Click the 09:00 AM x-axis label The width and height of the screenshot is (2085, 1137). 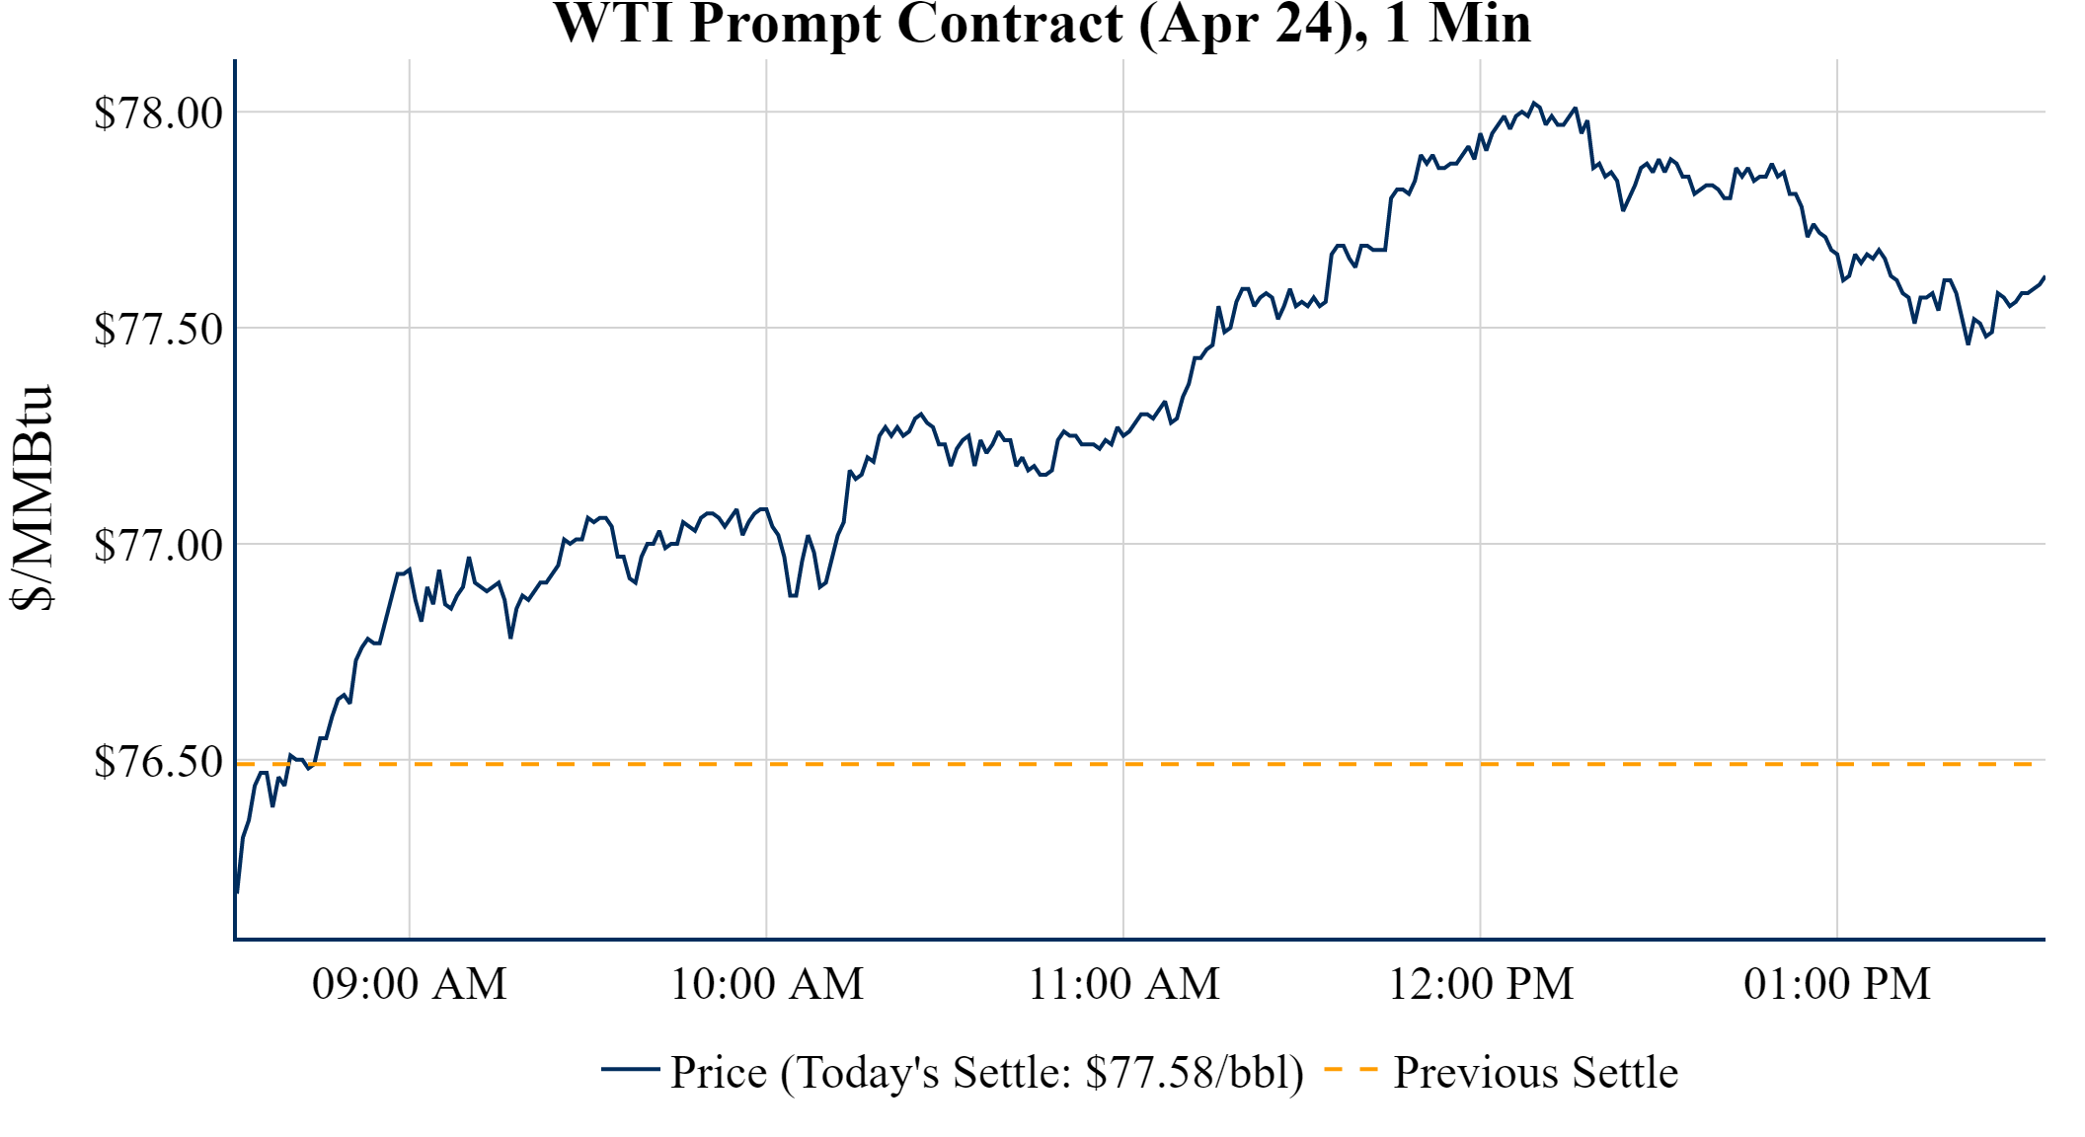pos(410,984)
